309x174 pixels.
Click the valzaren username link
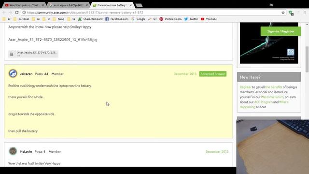26,74
